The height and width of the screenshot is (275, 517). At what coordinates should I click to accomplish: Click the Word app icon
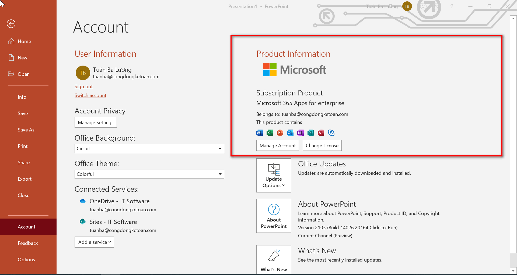pos(260,133)
